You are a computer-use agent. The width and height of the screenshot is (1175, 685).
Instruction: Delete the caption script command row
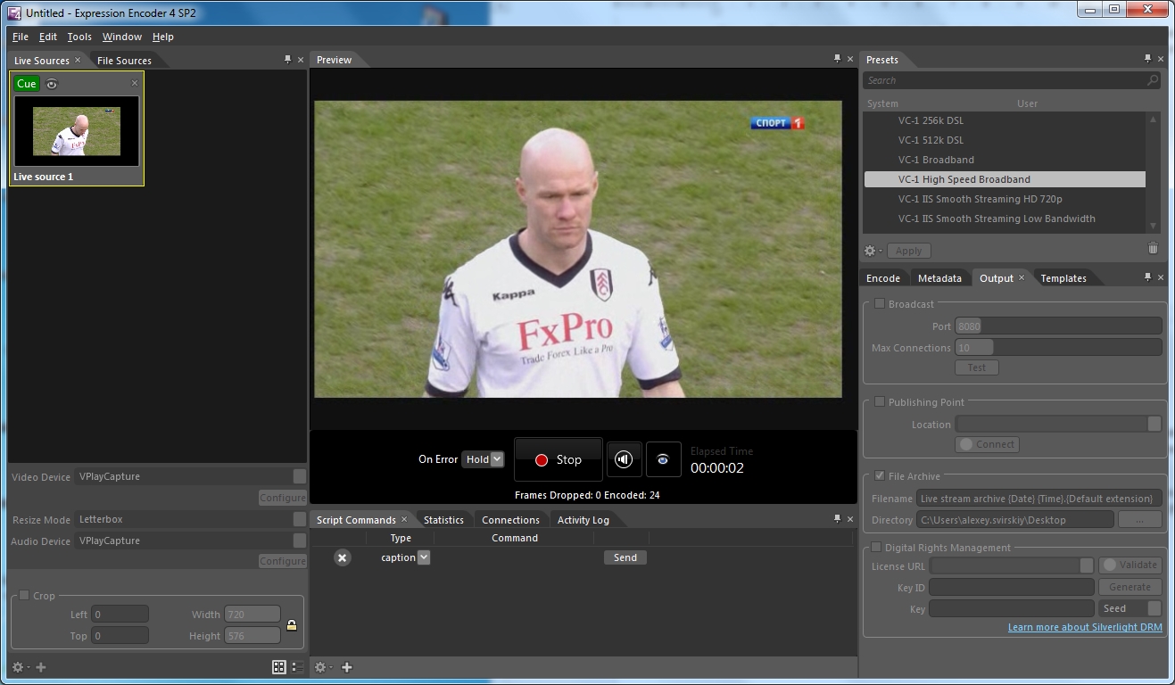pyautogui.click(x=342, y=557)
